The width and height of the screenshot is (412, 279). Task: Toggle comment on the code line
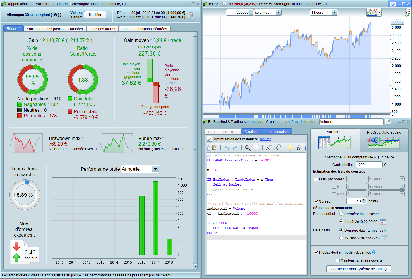[x=256, y=148]
